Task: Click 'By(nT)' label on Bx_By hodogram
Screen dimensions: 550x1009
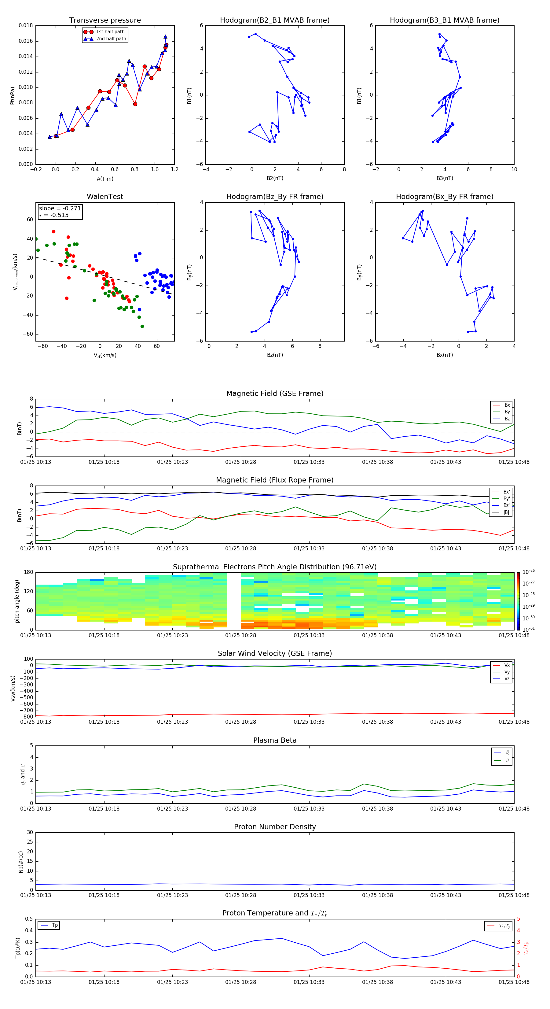Action: coord(359,272)
